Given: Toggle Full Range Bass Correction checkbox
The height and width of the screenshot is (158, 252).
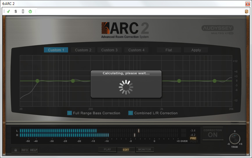Looking at the screenshot, I should point(70,113).
